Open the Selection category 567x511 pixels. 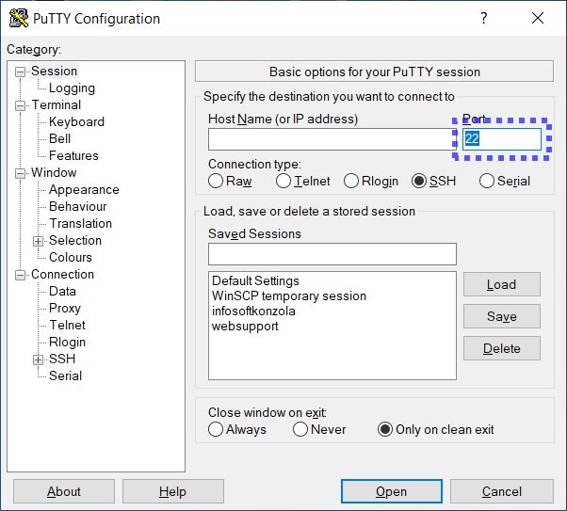tap(75, 240)
